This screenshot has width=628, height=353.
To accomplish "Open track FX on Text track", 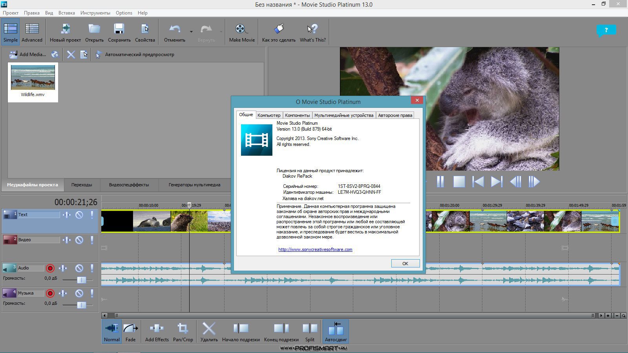I will click(66, 215).
